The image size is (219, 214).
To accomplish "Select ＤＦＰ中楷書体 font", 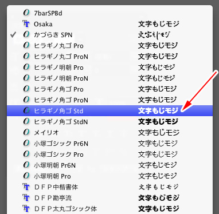I will pos(109,187).
